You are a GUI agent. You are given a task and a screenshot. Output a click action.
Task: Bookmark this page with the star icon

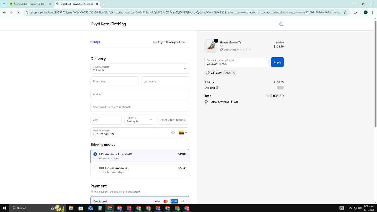[345, 12]
